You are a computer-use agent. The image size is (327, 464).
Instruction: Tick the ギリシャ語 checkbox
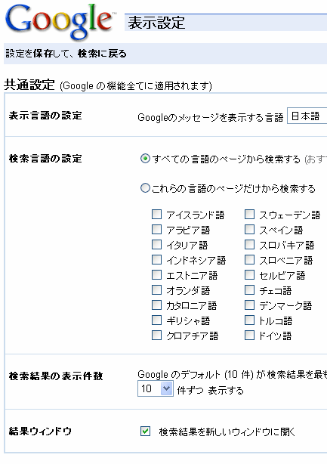(156, 320)
